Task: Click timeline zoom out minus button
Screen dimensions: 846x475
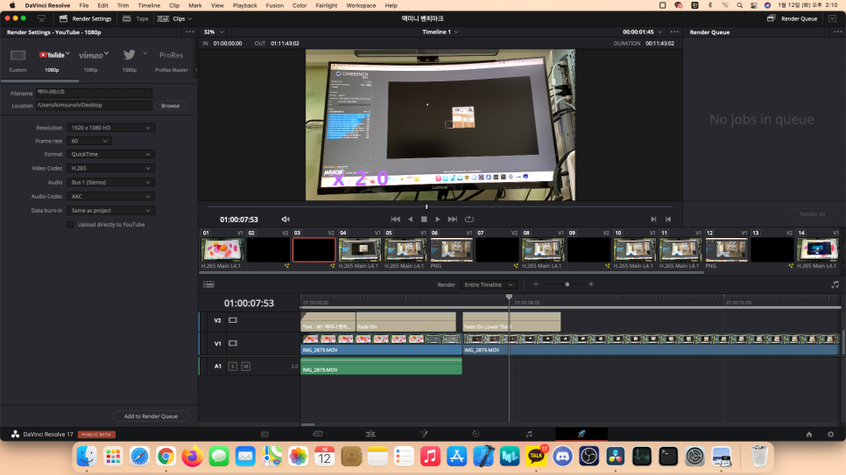Action: pos(536,284)
